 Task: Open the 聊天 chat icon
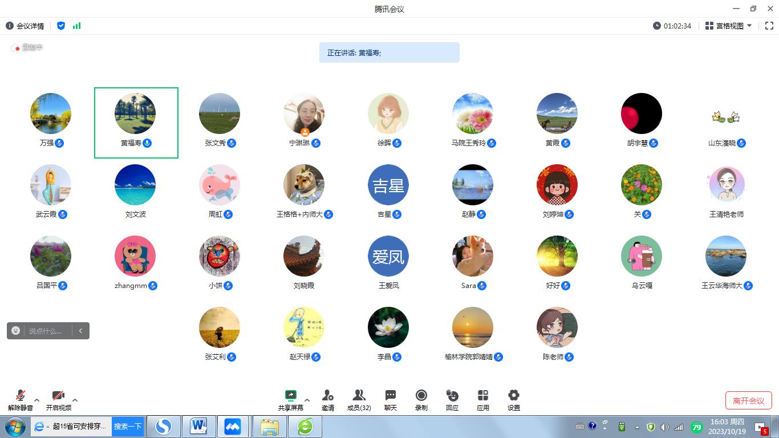click(x=391, y=396)
